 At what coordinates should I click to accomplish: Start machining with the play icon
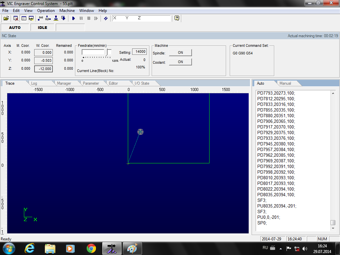[73, 19]
